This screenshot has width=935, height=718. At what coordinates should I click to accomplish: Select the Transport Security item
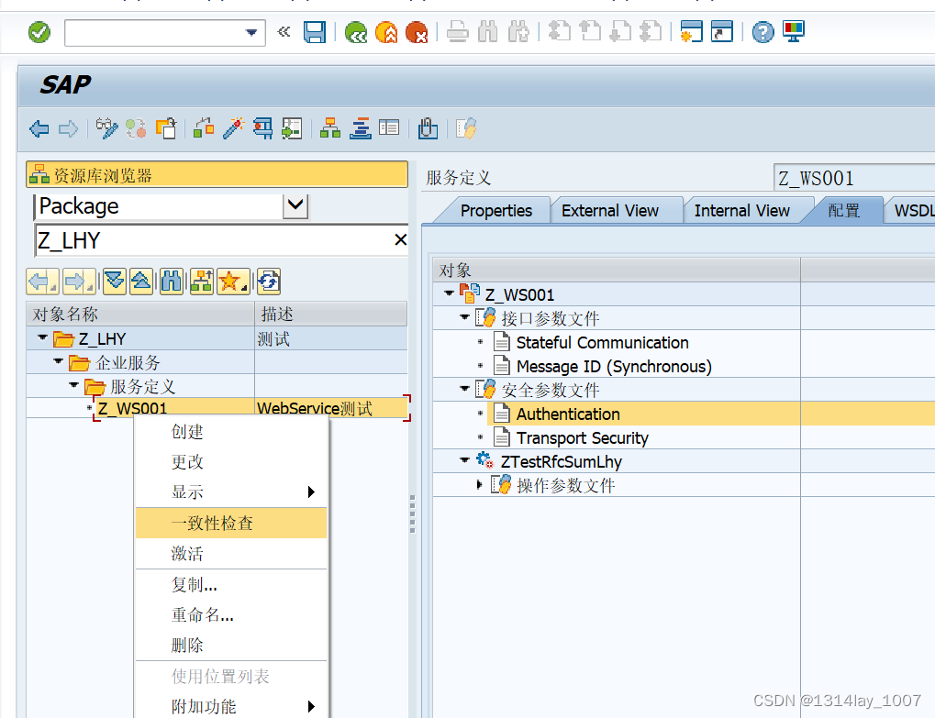582,438
